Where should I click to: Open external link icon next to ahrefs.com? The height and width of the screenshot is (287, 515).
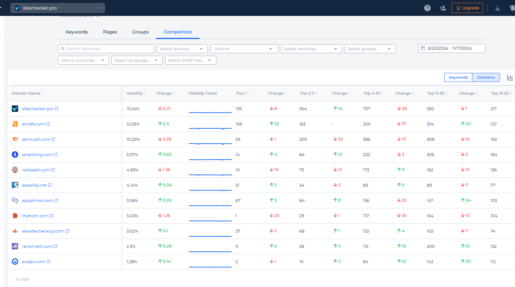point(48,124)
